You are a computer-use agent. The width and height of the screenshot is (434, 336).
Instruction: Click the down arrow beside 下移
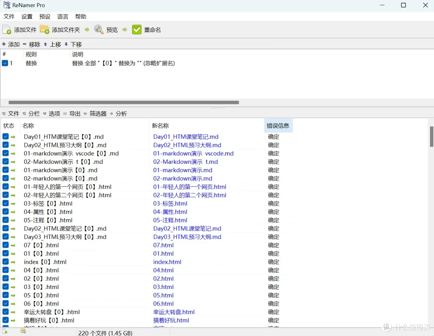[66, 44]
